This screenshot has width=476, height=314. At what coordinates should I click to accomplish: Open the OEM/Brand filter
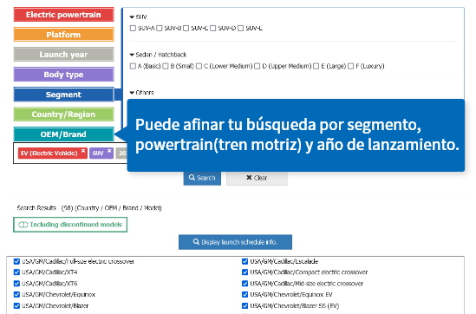[64, 134]
